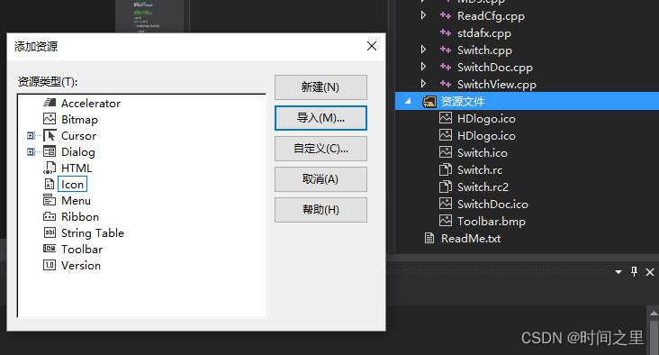Click the SwitchDoc.cpp source file icon
The image size is (659, 355).
446,67
